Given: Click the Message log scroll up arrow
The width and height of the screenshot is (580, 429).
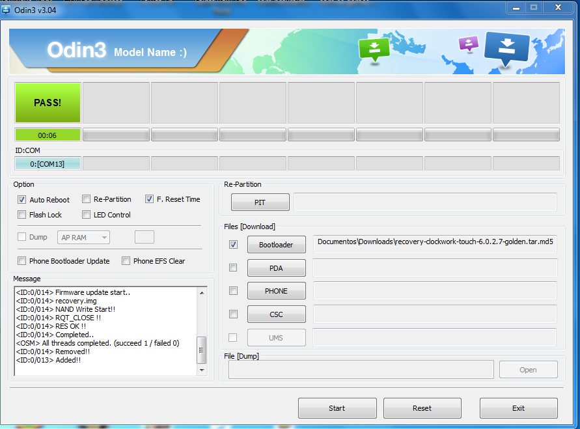Looking at the screenshot, I should [202, 292].
